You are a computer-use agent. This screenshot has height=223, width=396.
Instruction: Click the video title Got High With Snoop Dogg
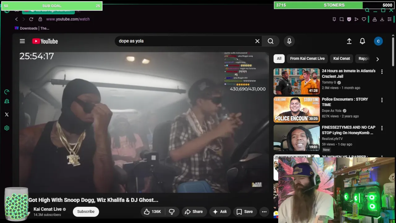coord(93,200)
